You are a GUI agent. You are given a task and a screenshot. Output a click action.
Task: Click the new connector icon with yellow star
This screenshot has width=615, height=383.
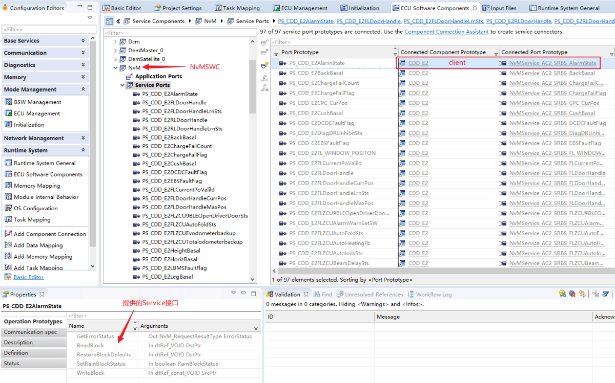coord(264,65)
